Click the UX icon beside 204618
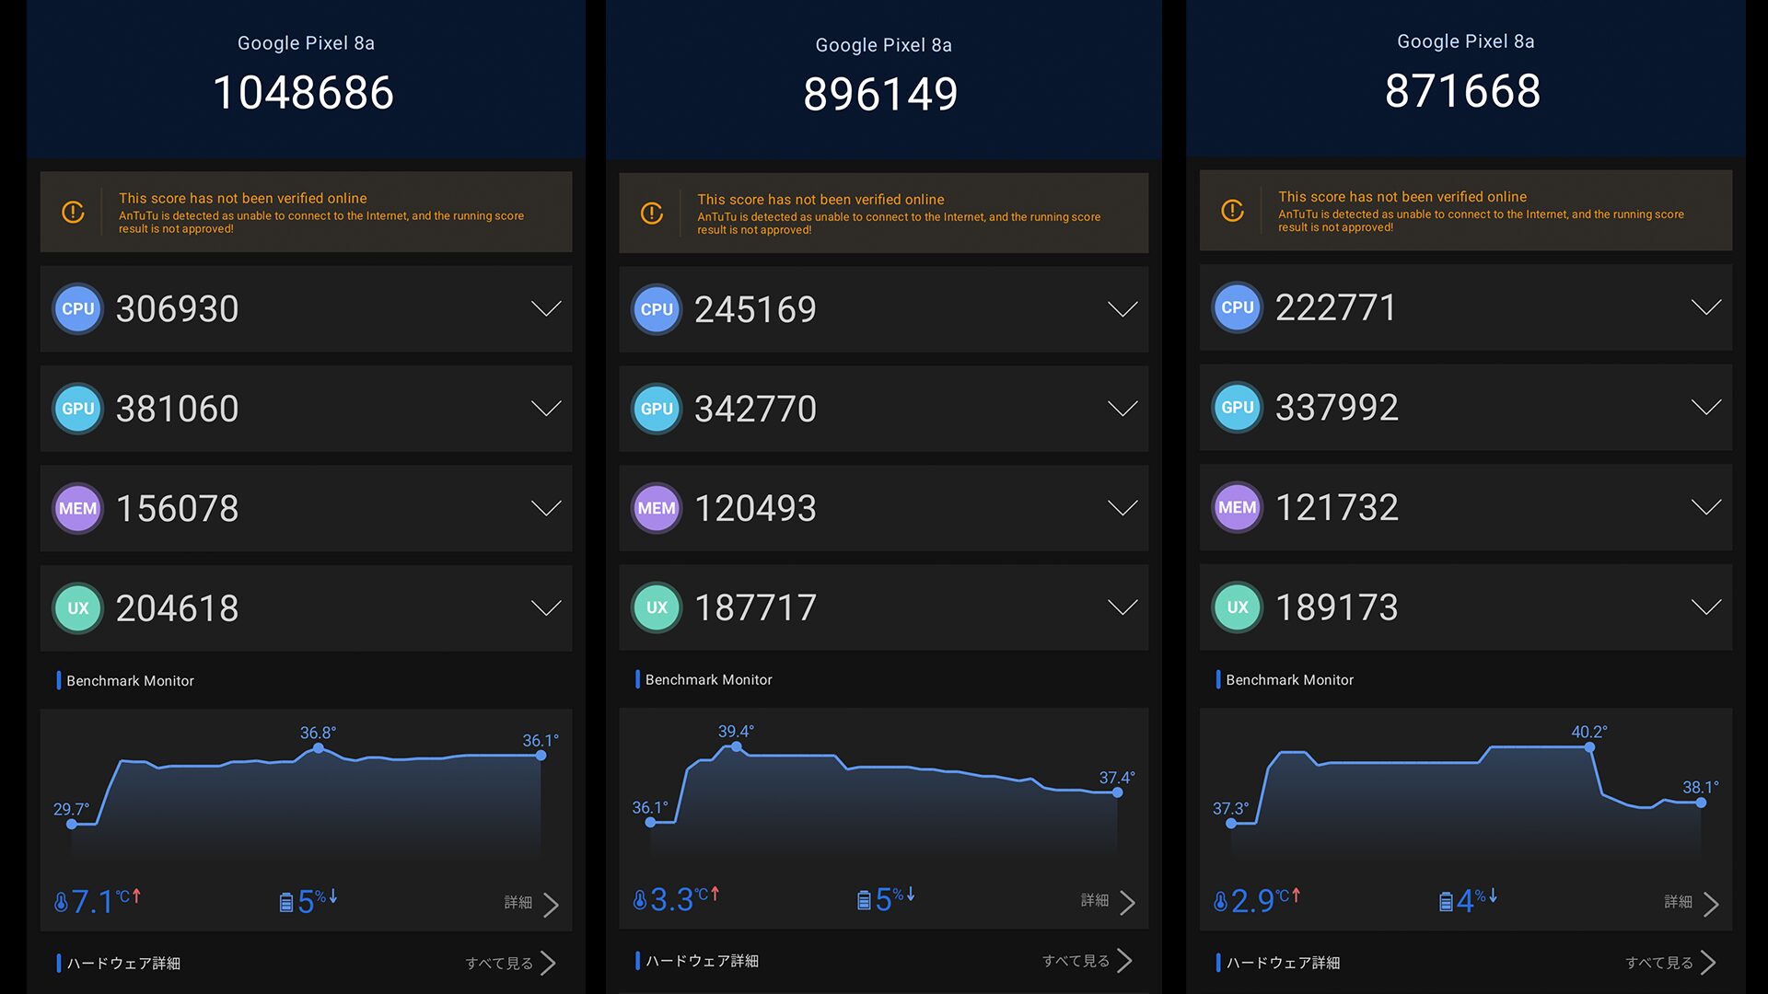1768x994 pixels. click(77, 608)
